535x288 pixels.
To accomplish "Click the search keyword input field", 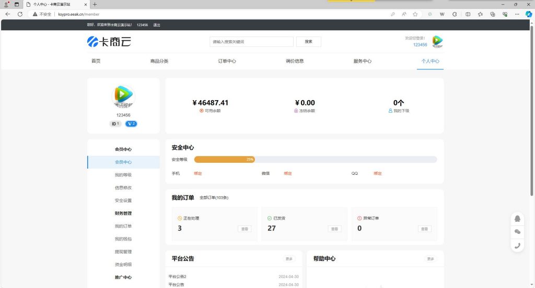I will (251, 42).
